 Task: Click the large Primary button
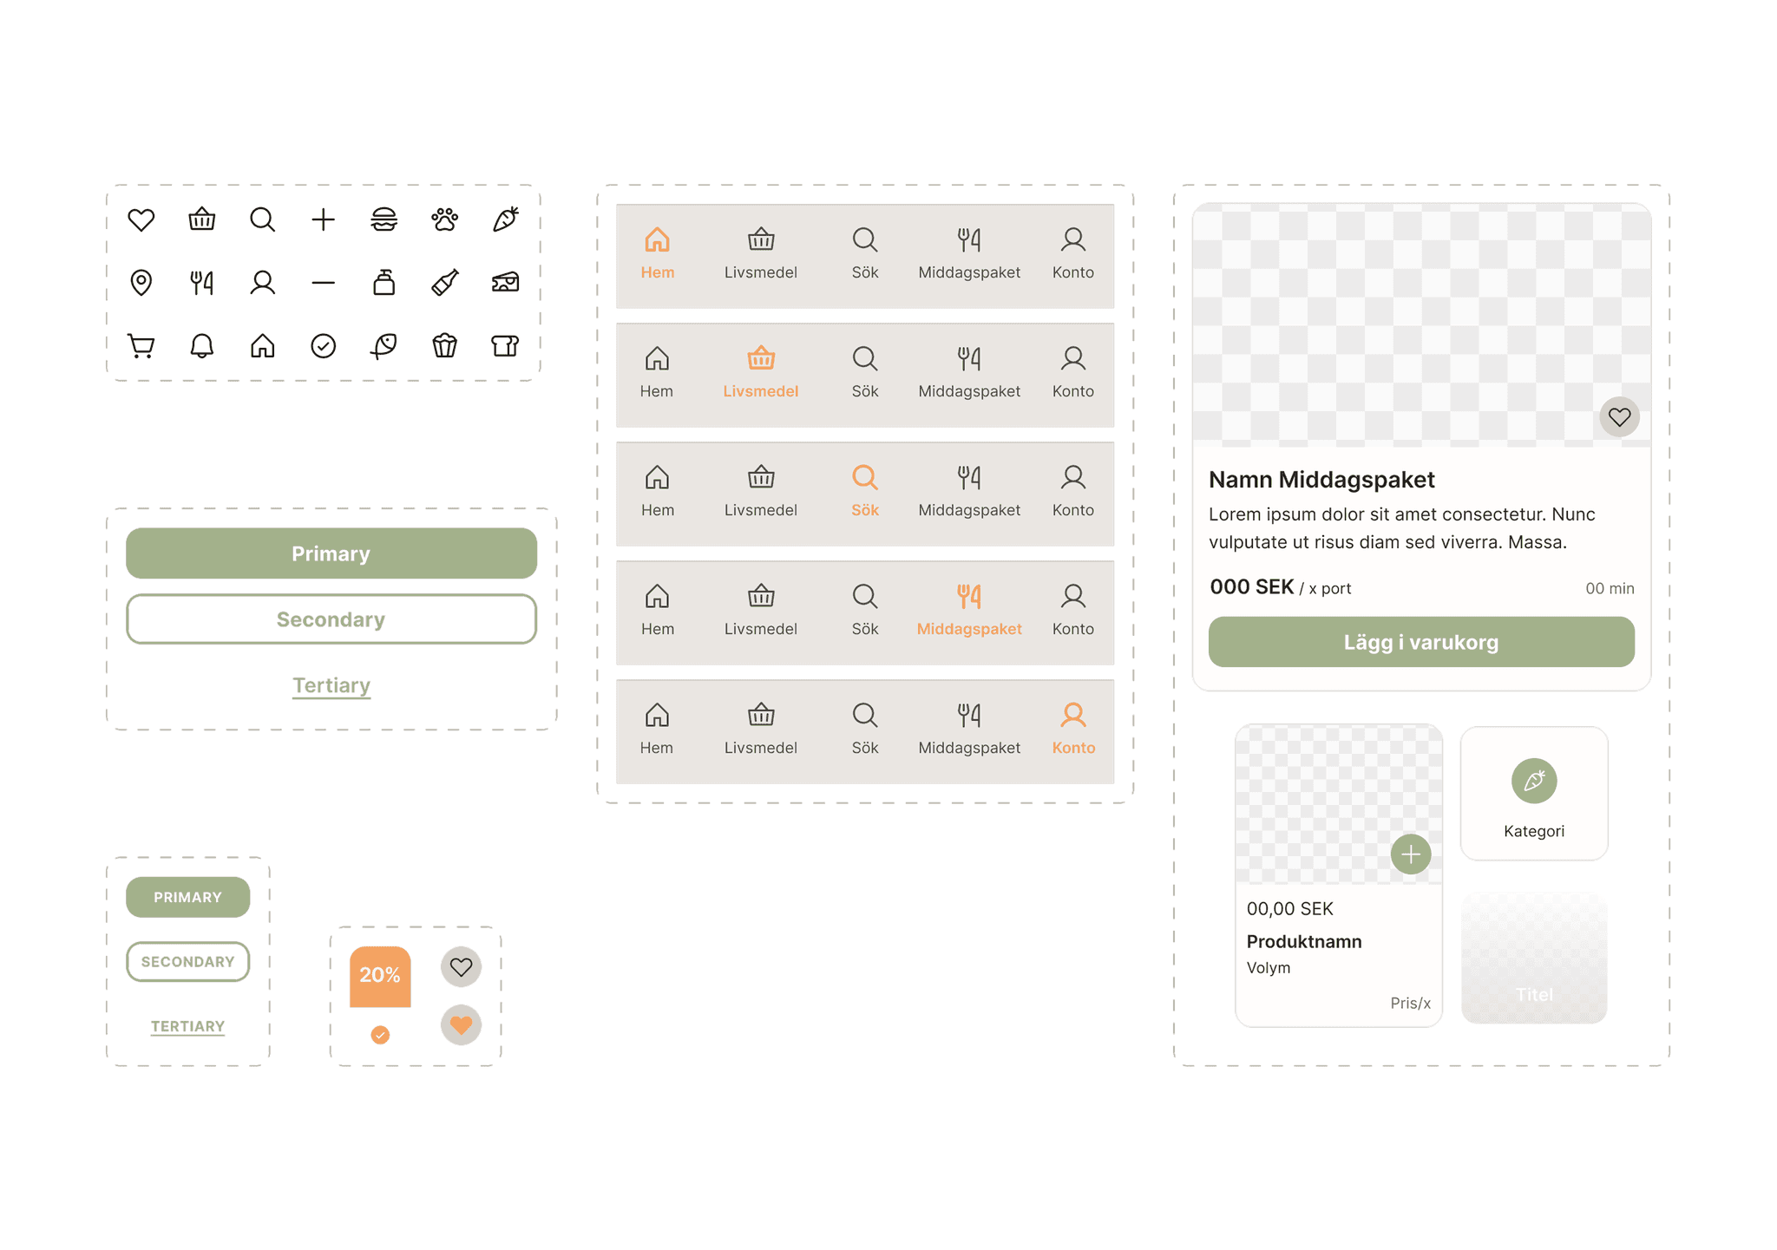[331, 553]
